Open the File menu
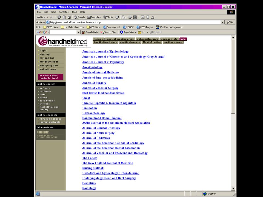The image size is (263, 197). click(x=39, y=12)
